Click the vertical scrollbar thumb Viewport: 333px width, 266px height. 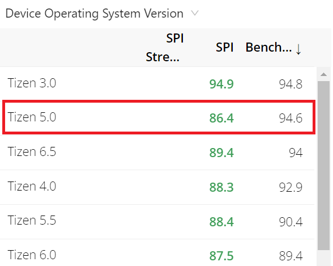[x=324, y=166]
